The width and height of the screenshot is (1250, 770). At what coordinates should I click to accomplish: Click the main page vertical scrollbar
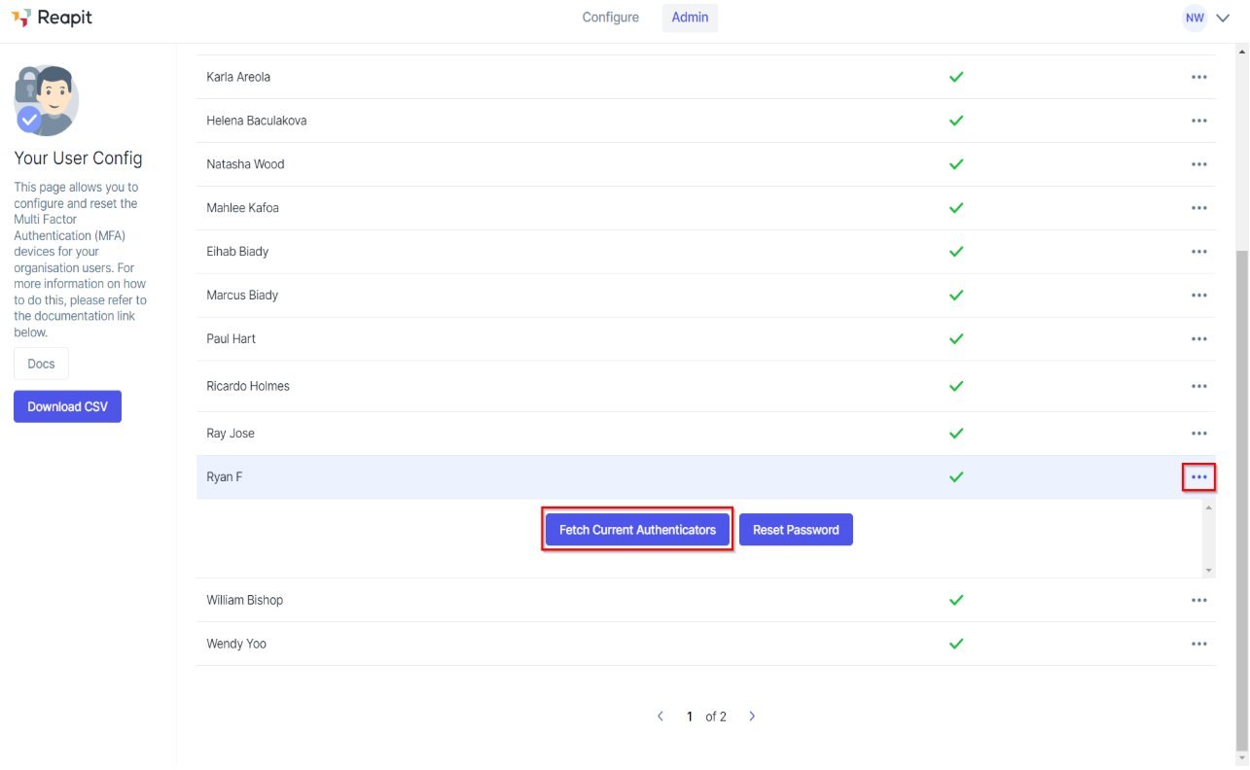1241,499
